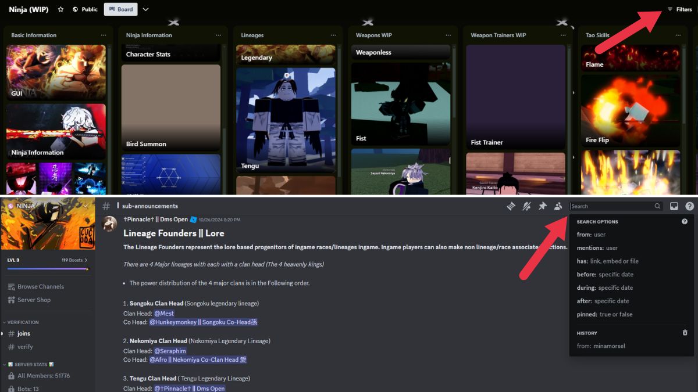The width and height of the screenshot is (698, 392).
Task: Click the Public visibility icon
Action: click(76, 9)
